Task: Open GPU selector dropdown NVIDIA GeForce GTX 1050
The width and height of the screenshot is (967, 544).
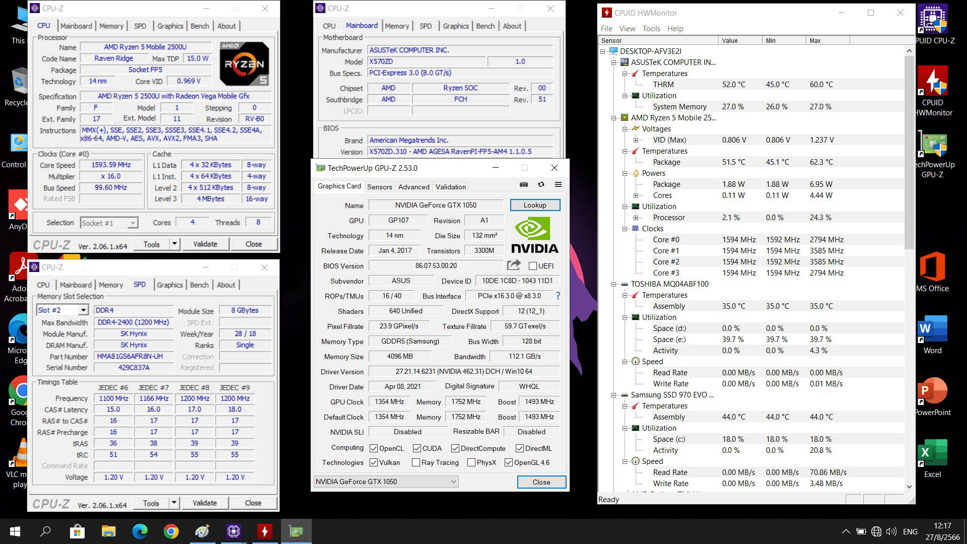Action: pos(386,482)
